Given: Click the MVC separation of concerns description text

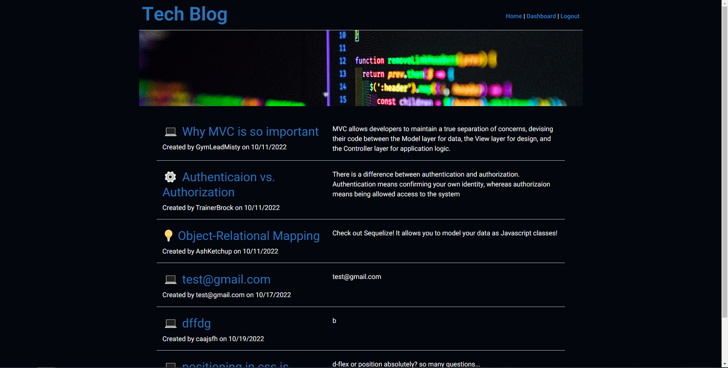Looking at the screenshot, I should click(x=442, y=139).
